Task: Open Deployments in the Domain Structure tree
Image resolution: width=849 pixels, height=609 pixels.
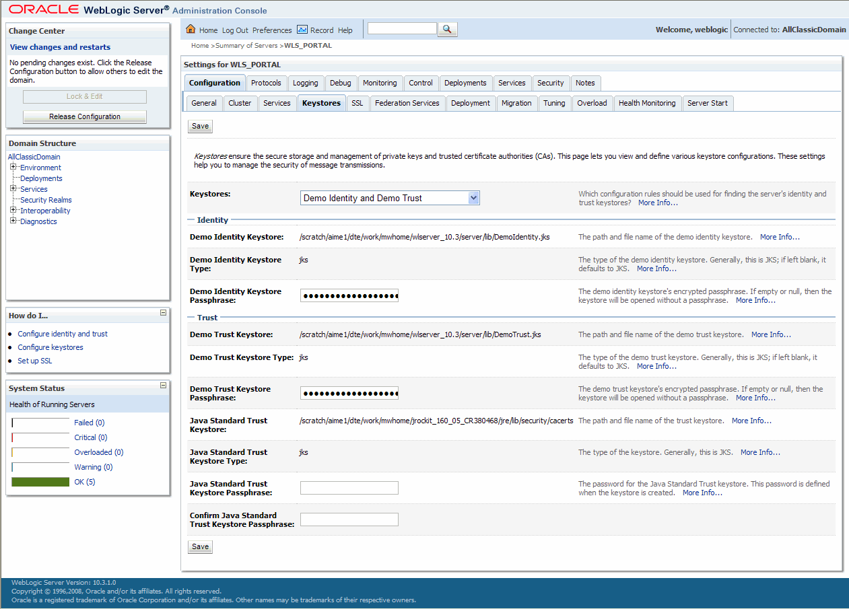Action: click(41, 178)
